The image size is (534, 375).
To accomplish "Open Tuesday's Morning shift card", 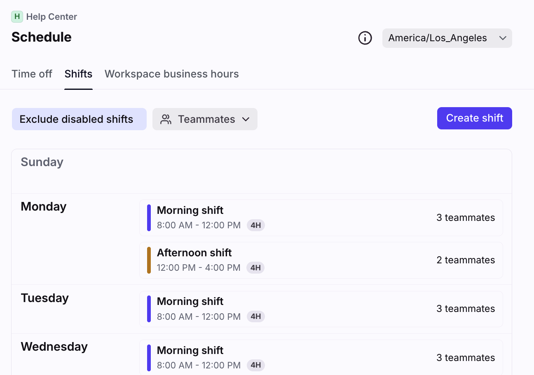I will (321, 309).
